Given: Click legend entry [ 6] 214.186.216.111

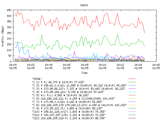Looking at the screenshot, I should (x=73, y=99).
